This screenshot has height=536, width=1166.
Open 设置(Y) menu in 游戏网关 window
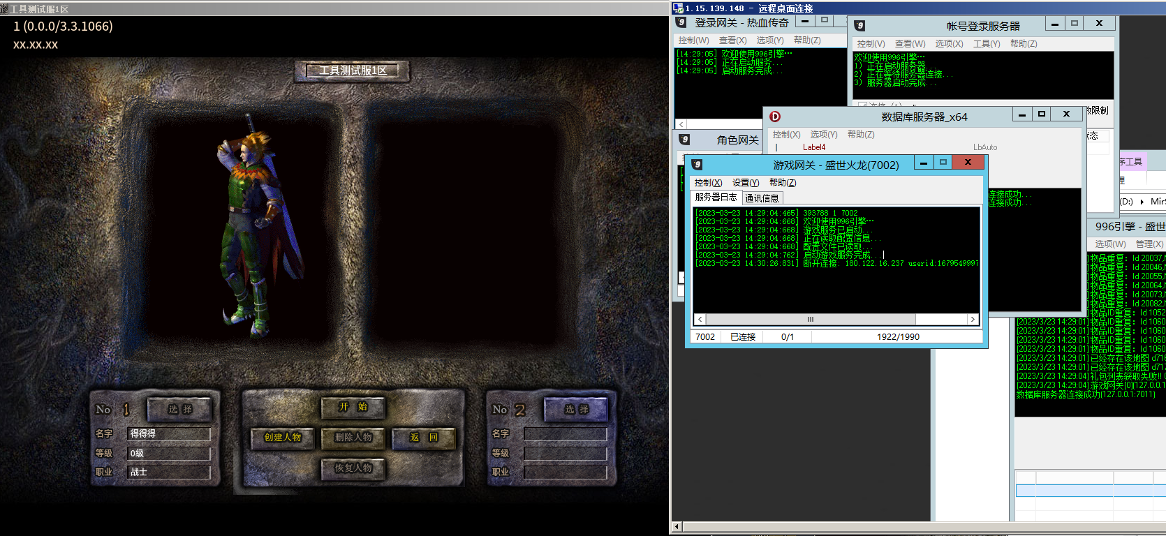[x=746, y=183]
